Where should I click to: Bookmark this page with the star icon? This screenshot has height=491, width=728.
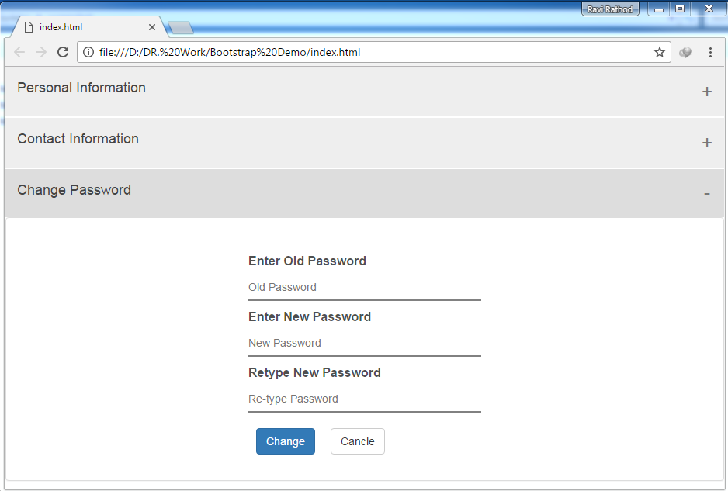pyautogui.click(x=659, y=52)
